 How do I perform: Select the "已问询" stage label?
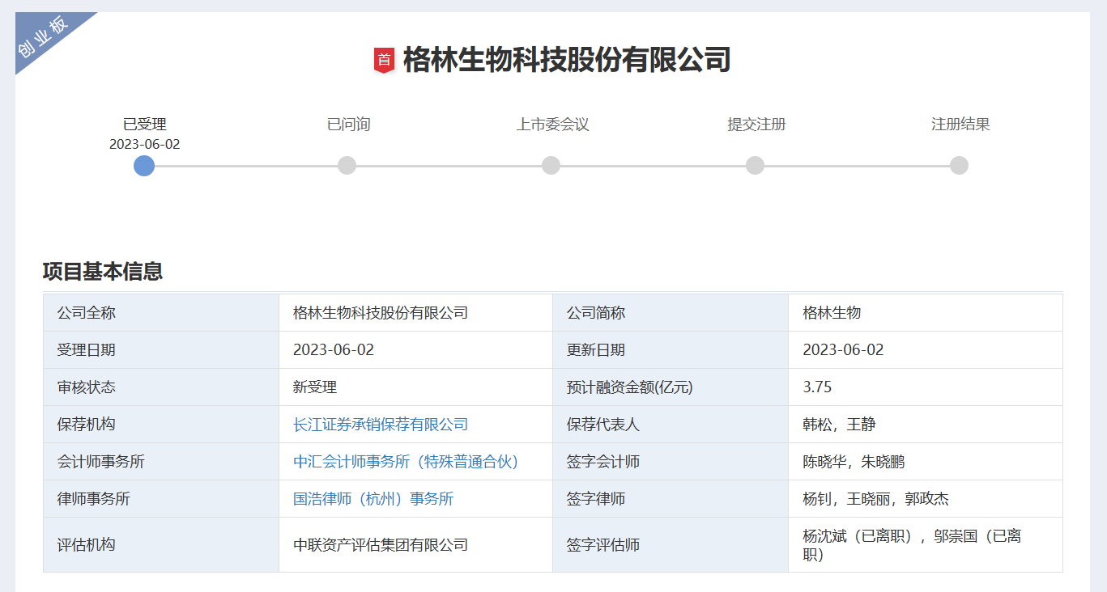click(347, 124)
